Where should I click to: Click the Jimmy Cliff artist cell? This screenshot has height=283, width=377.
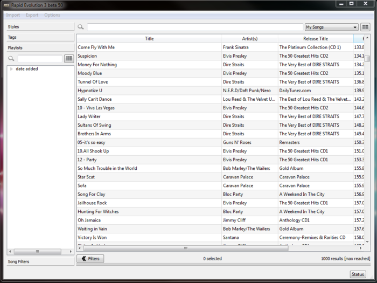[x=250, y=220]
